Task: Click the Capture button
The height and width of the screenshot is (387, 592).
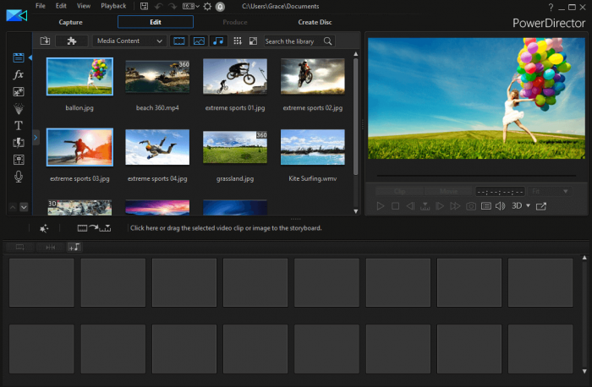Action: click(70, 22)
